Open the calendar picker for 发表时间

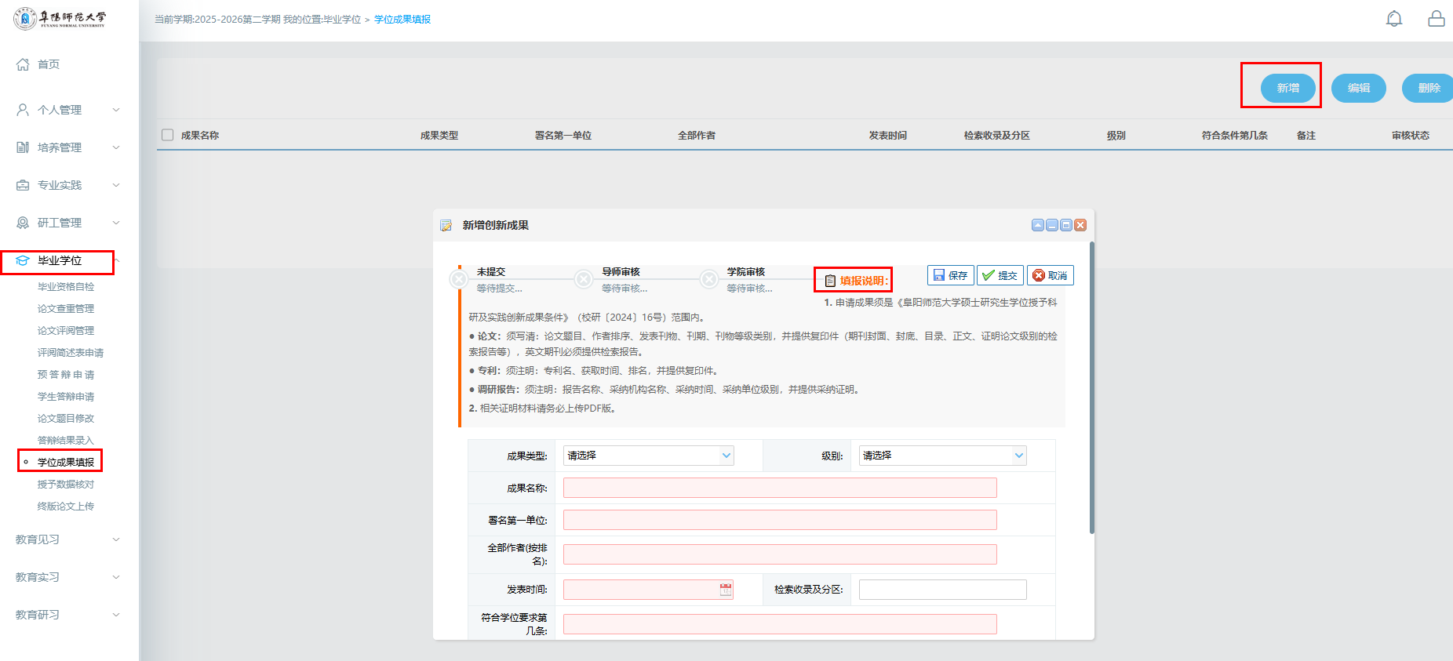coord(726,590)
